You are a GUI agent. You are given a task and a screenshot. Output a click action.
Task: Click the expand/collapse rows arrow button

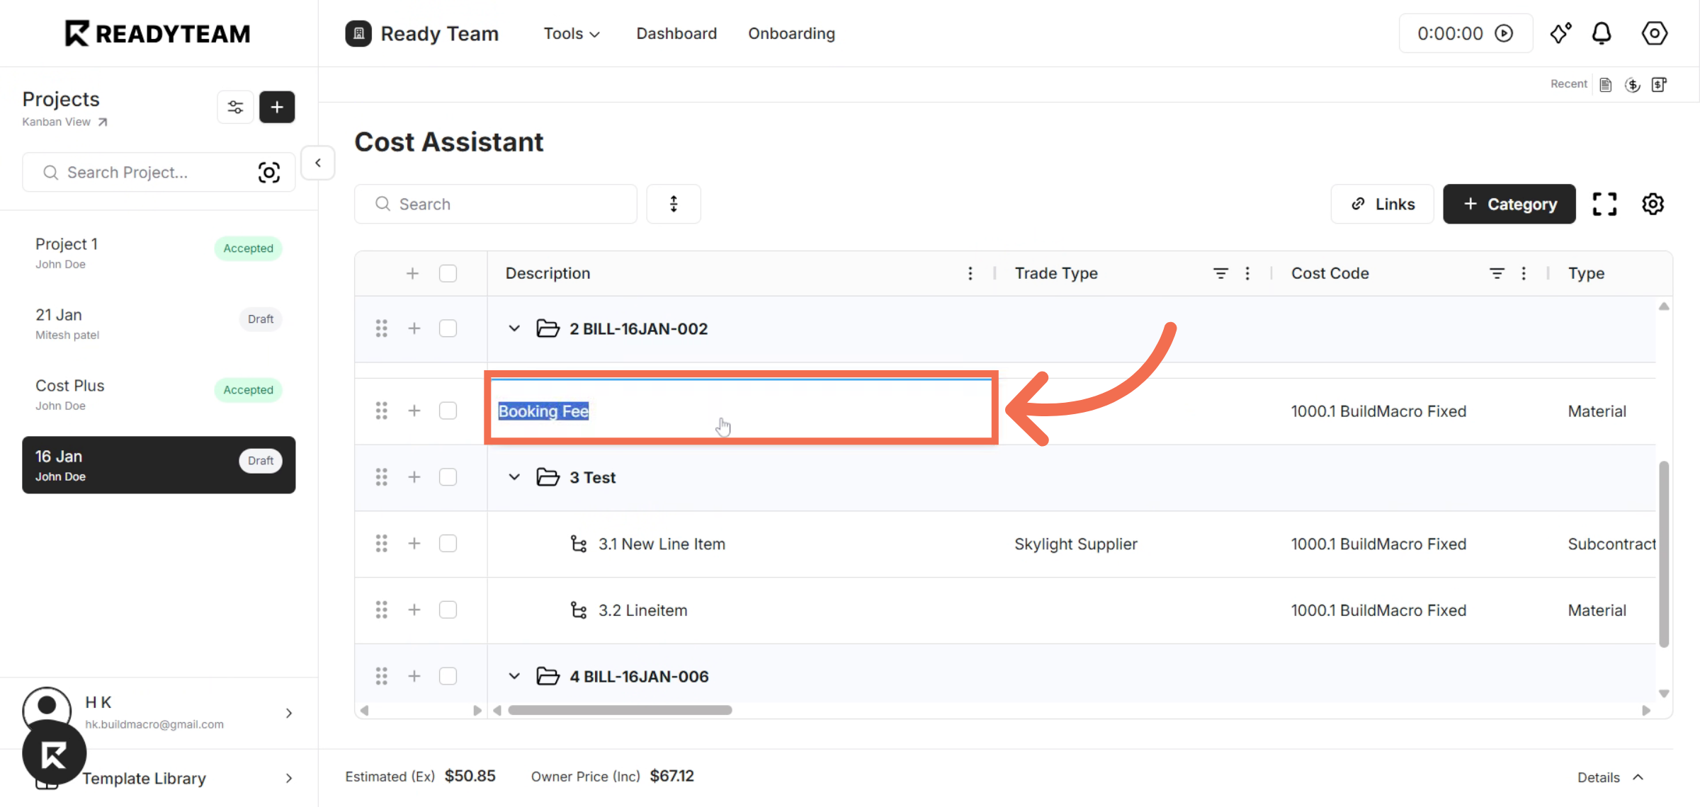pyautogui.click(x=674, y=204)
